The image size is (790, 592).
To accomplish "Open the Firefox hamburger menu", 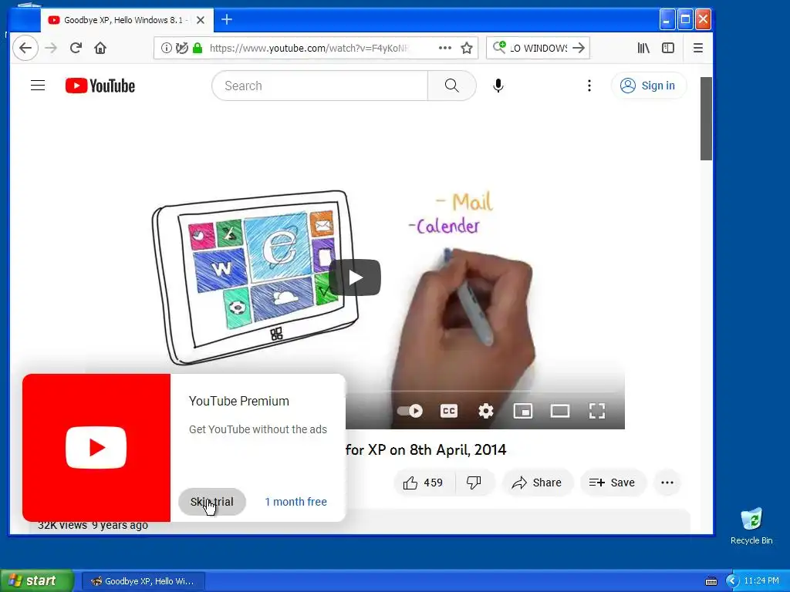I will 697,48.
